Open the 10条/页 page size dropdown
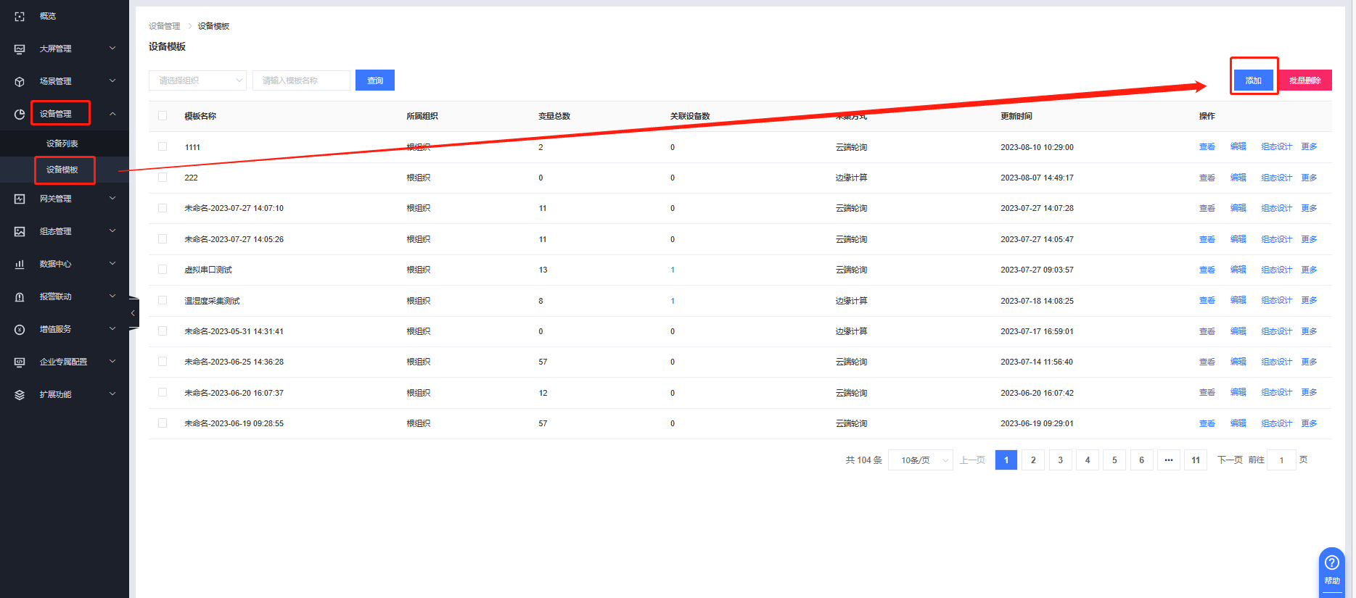The width and height of the screenshot is (1356, 598). point(920,460)
